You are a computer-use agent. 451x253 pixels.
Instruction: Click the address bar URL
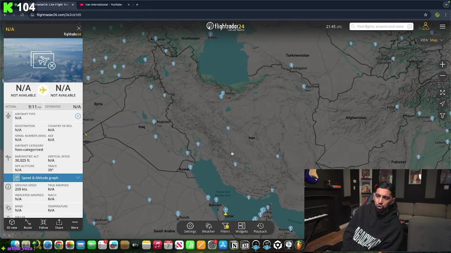pyautogui.click(x=59, y=15)
